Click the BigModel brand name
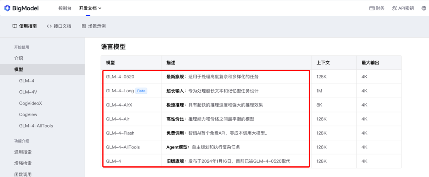 (x=25, y=8)
